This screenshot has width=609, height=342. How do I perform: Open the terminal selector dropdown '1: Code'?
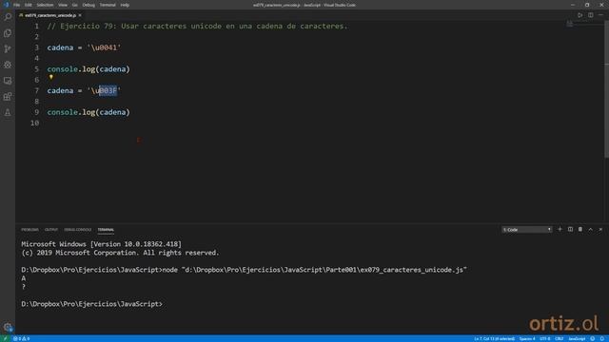(526, 230)
